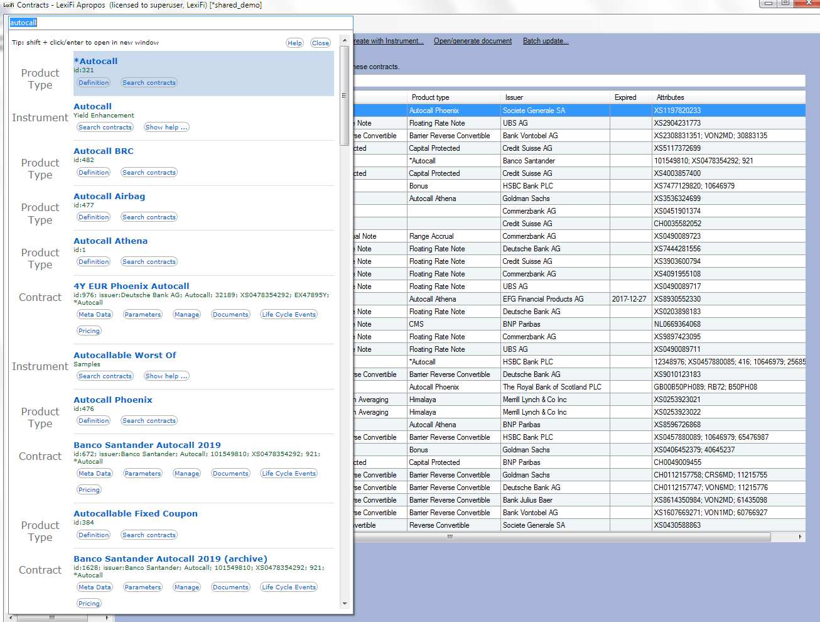Sort contracts table by Expired column
The image size is (820, 622).
click(631, 97)
